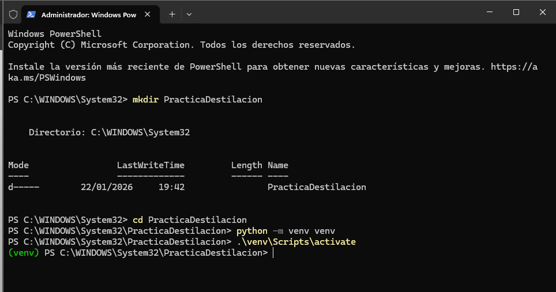Expand the new tab profile dropdown chevron

tap(189, 14)
